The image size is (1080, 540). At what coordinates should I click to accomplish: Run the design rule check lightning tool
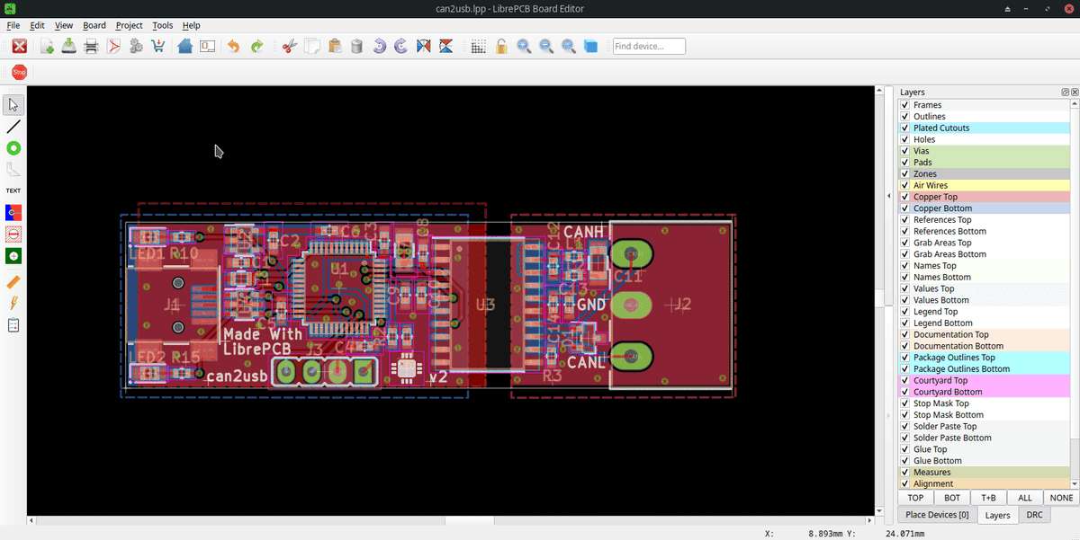point(13,304)
